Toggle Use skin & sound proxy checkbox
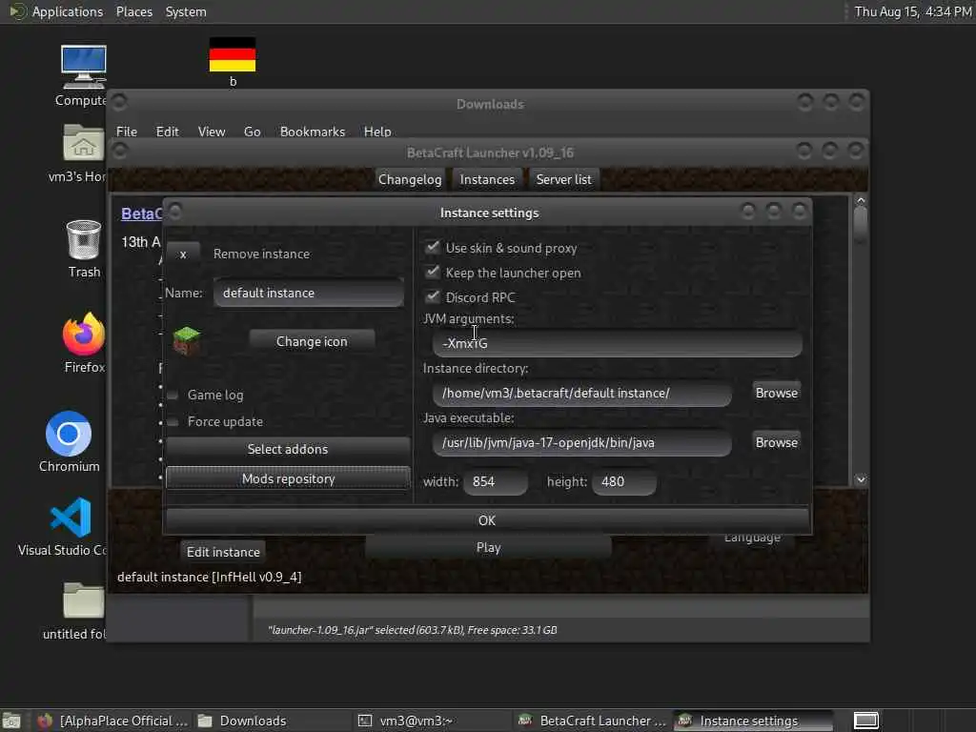Screen dimensions: 976x732 (432, 247)
